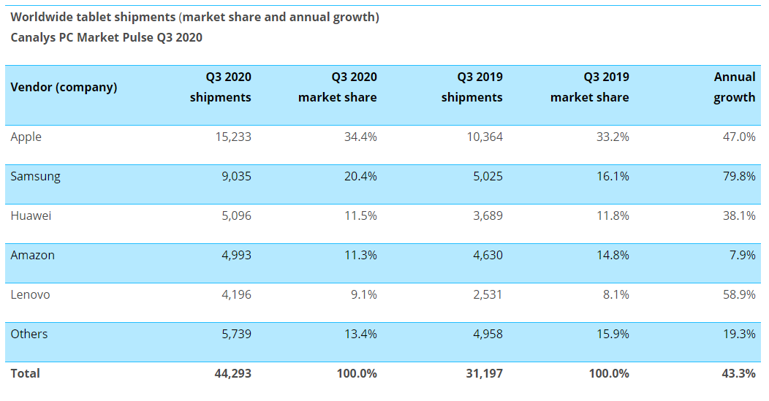769x401 pixels.
Task: Click the "Q3 2020 shipments" column header
Action: [x=221, y=87]
